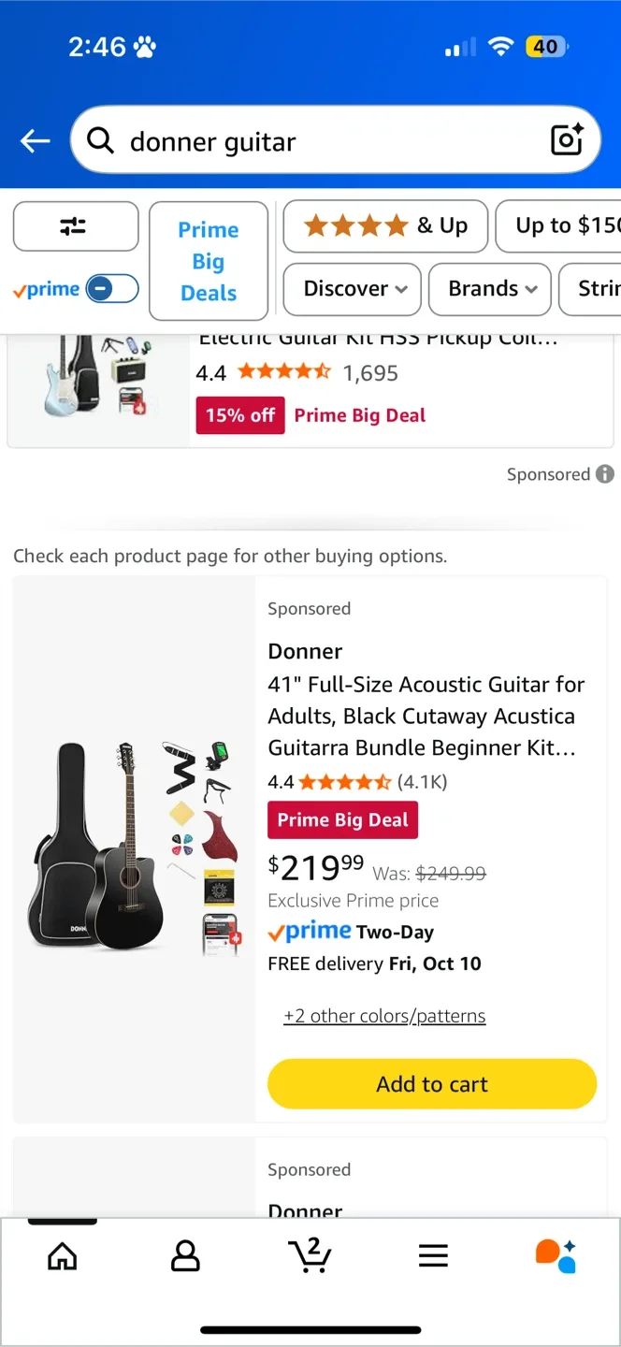Expand the Brands dropdown
The width and height of the screenshot is (621, 1347).
[489, 289]
